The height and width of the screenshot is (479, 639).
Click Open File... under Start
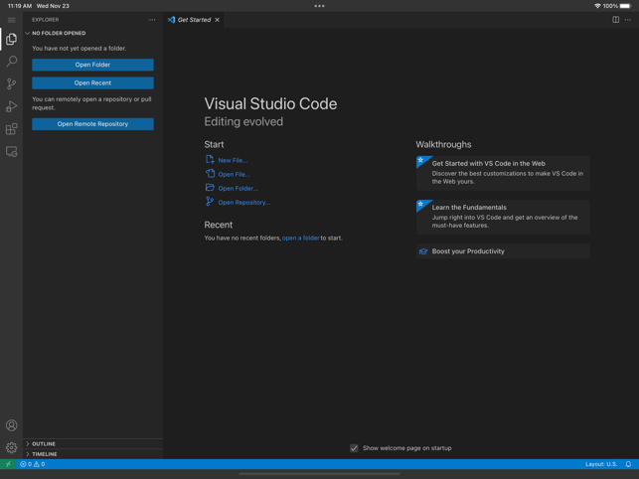tap(228, 174)
